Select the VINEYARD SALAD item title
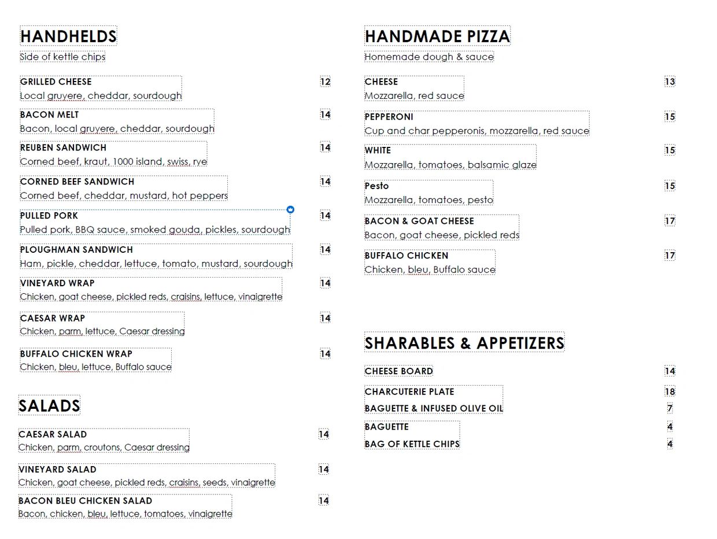717x539 pixels. [x=58, y=470]
